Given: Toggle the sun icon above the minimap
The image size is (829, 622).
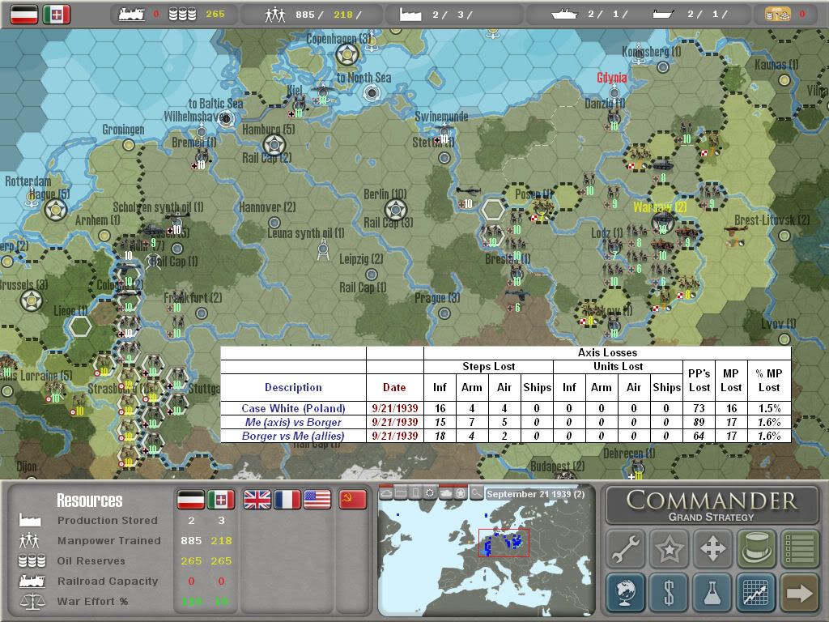Looking at the screenshot, I should coord(431,493).
